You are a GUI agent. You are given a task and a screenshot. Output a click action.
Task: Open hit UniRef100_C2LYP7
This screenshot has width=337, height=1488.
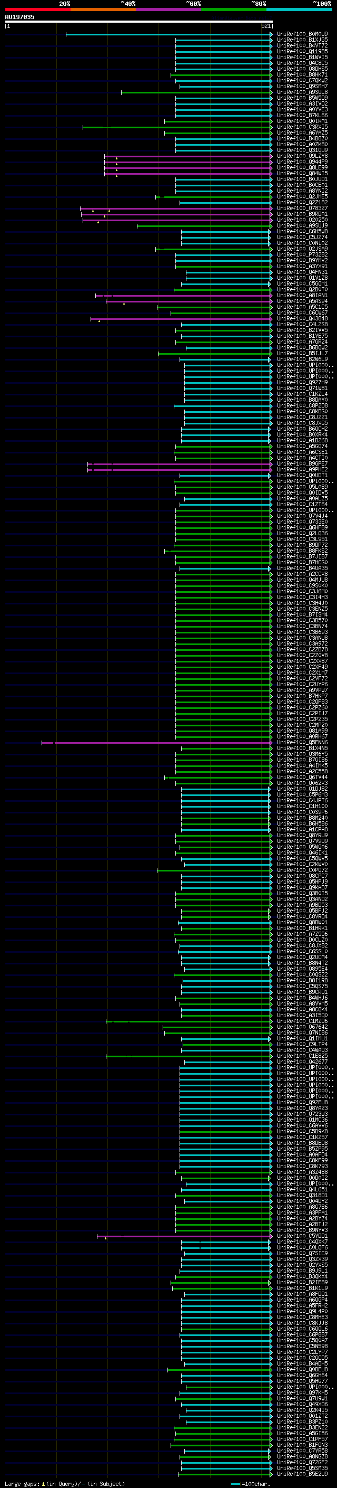302,1353
